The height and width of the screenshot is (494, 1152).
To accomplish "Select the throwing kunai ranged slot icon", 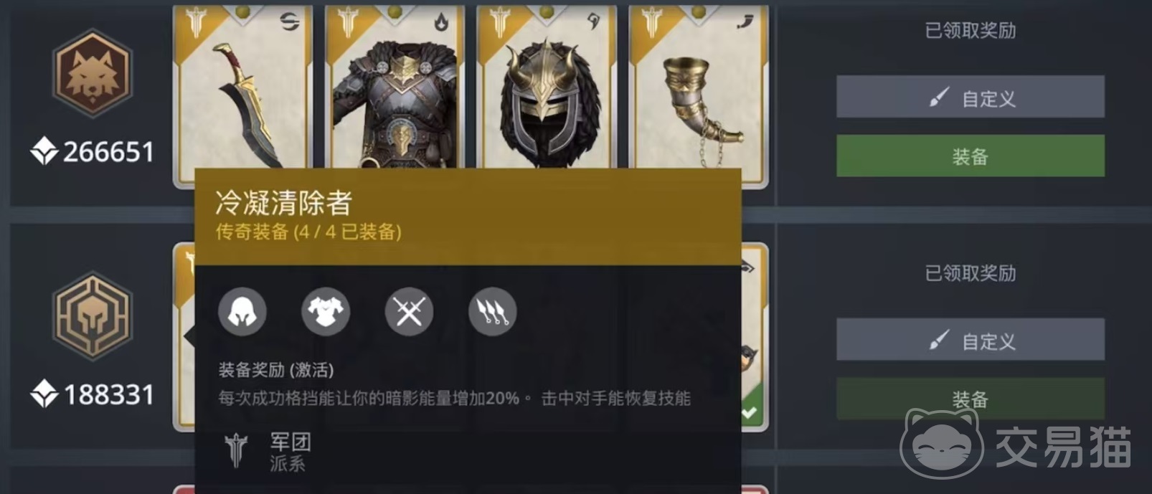I will coord(492,312).
